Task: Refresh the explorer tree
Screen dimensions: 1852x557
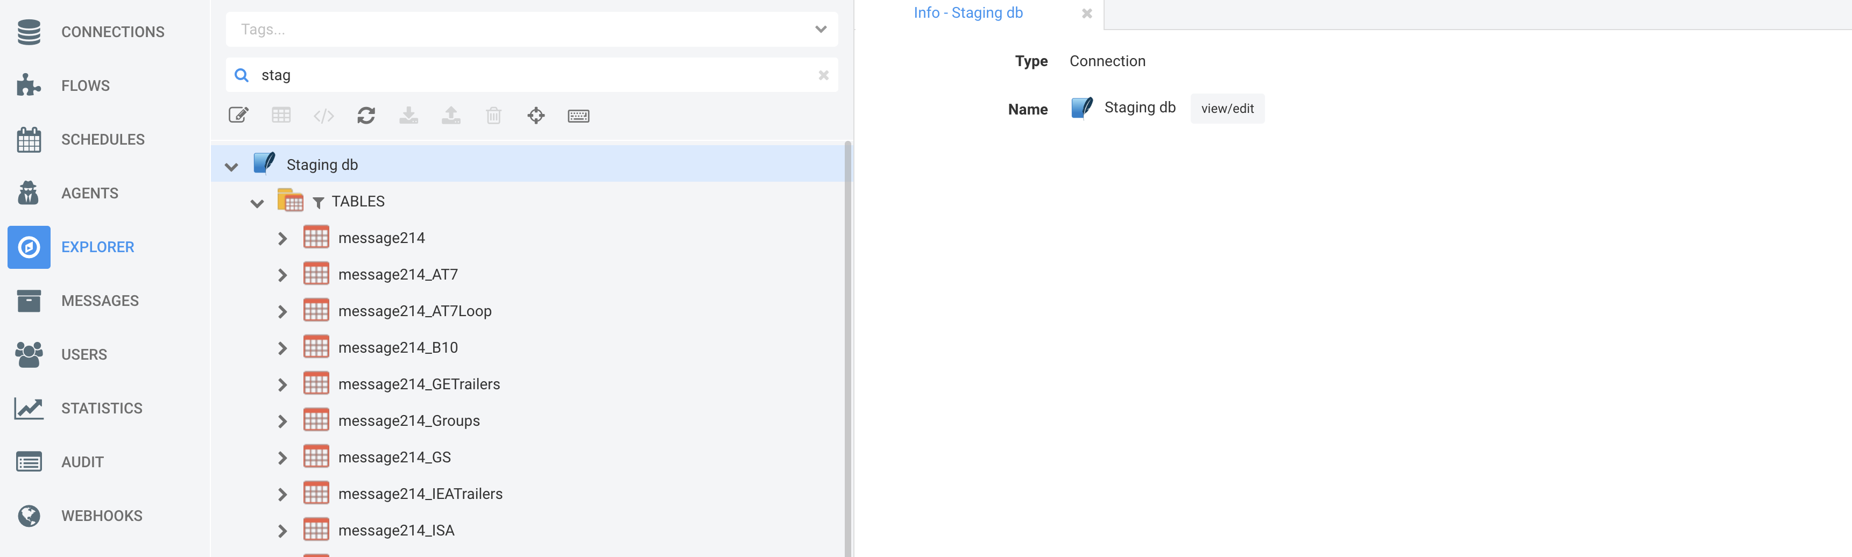Action: (x=366, y=115)
